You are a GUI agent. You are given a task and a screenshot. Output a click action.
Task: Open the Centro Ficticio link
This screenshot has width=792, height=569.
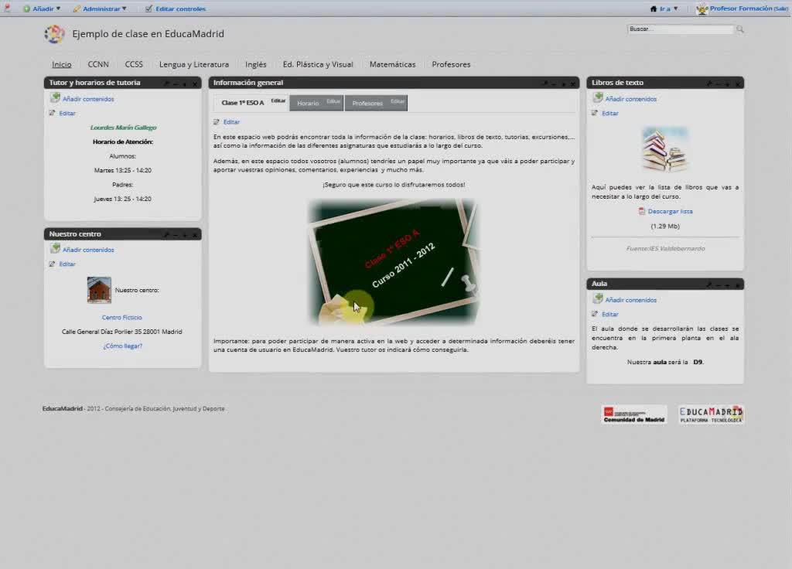[x=121, y=317]
